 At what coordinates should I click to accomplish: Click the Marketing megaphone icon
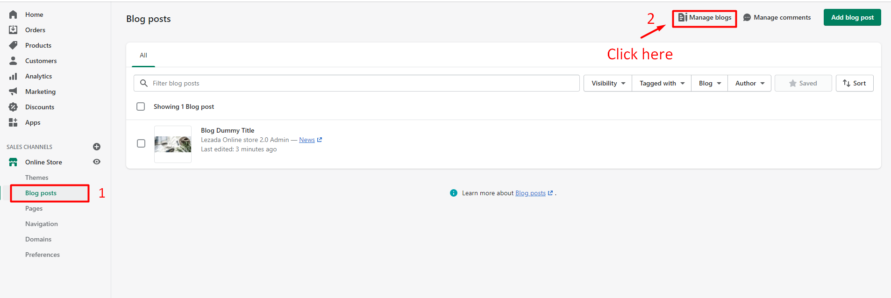click(13, 92)
